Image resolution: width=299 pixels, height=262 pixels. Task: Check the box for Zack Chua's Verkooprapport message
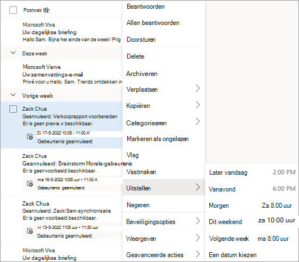(x=13, y=109)
